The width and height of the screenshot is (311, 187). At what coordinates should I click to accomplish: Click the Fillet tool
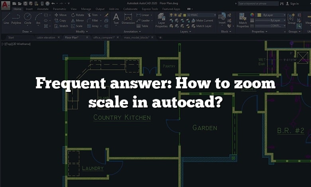[93, 20]
